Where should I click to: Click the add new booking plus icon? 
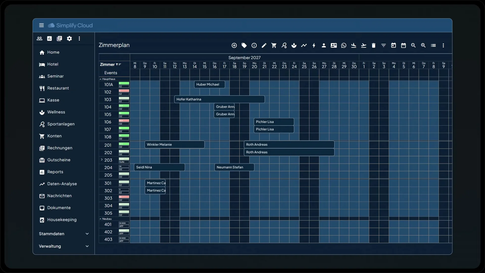[x=234, y=45]
